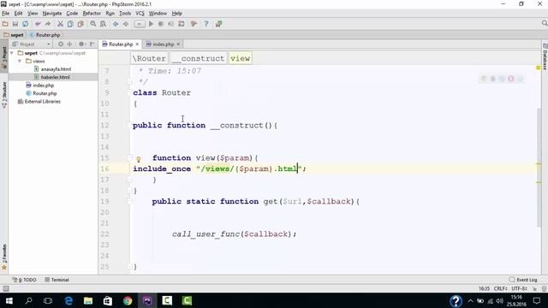This screenshot has height=308, width=548.
Task: Click the UTF-8 encoding selector
Action: pos(520,288)
